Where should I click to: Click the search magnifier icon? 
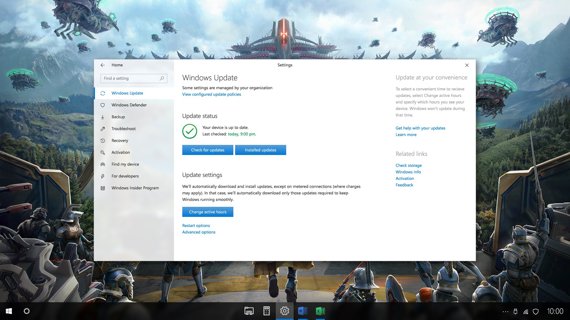[162, 79]
